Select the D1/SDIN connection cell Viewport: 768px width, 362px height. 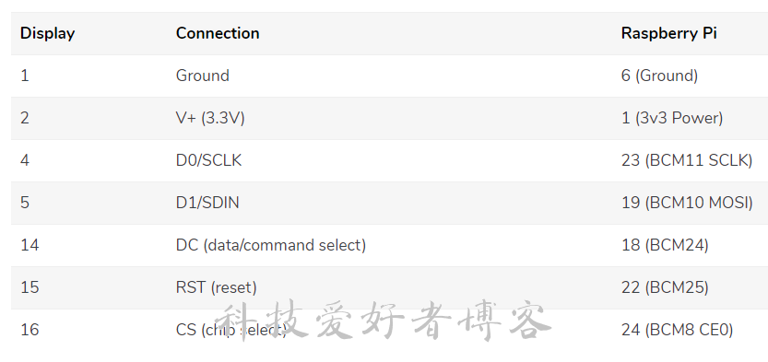pos(207,203)
